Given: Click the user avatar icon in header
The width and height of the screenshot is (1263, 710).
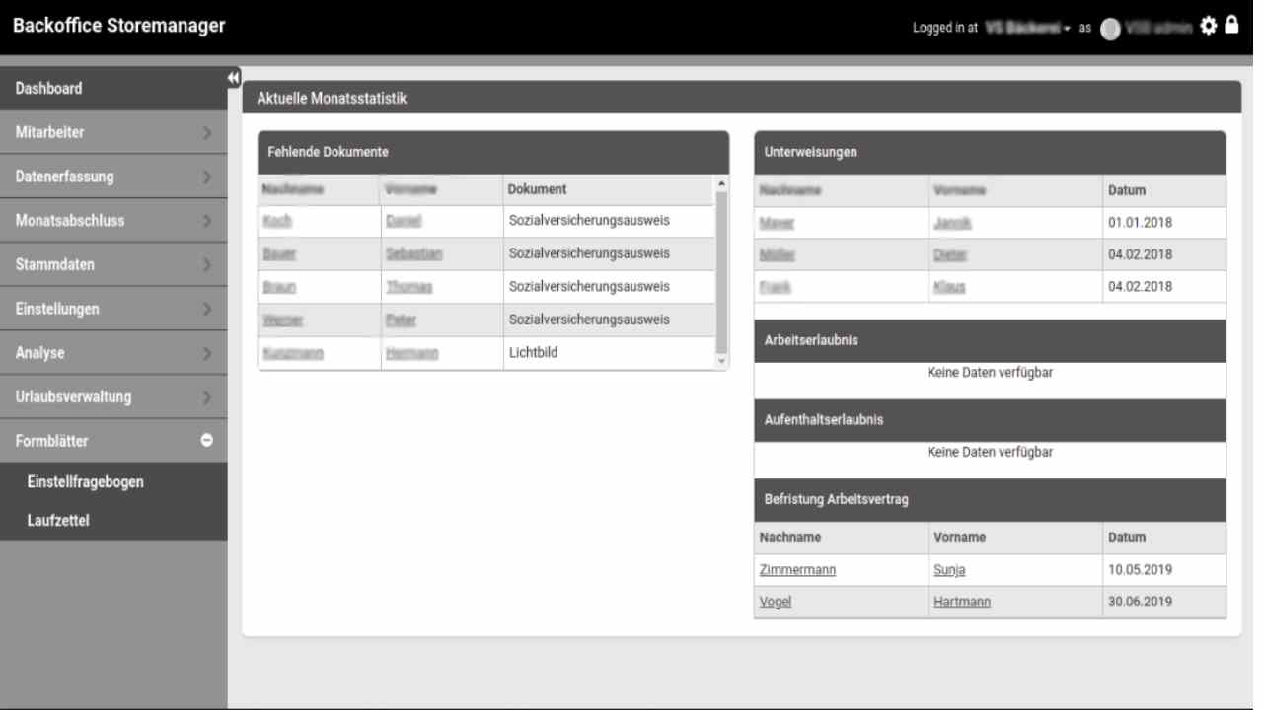Looking at the screenshot, I should [1110, 29].
